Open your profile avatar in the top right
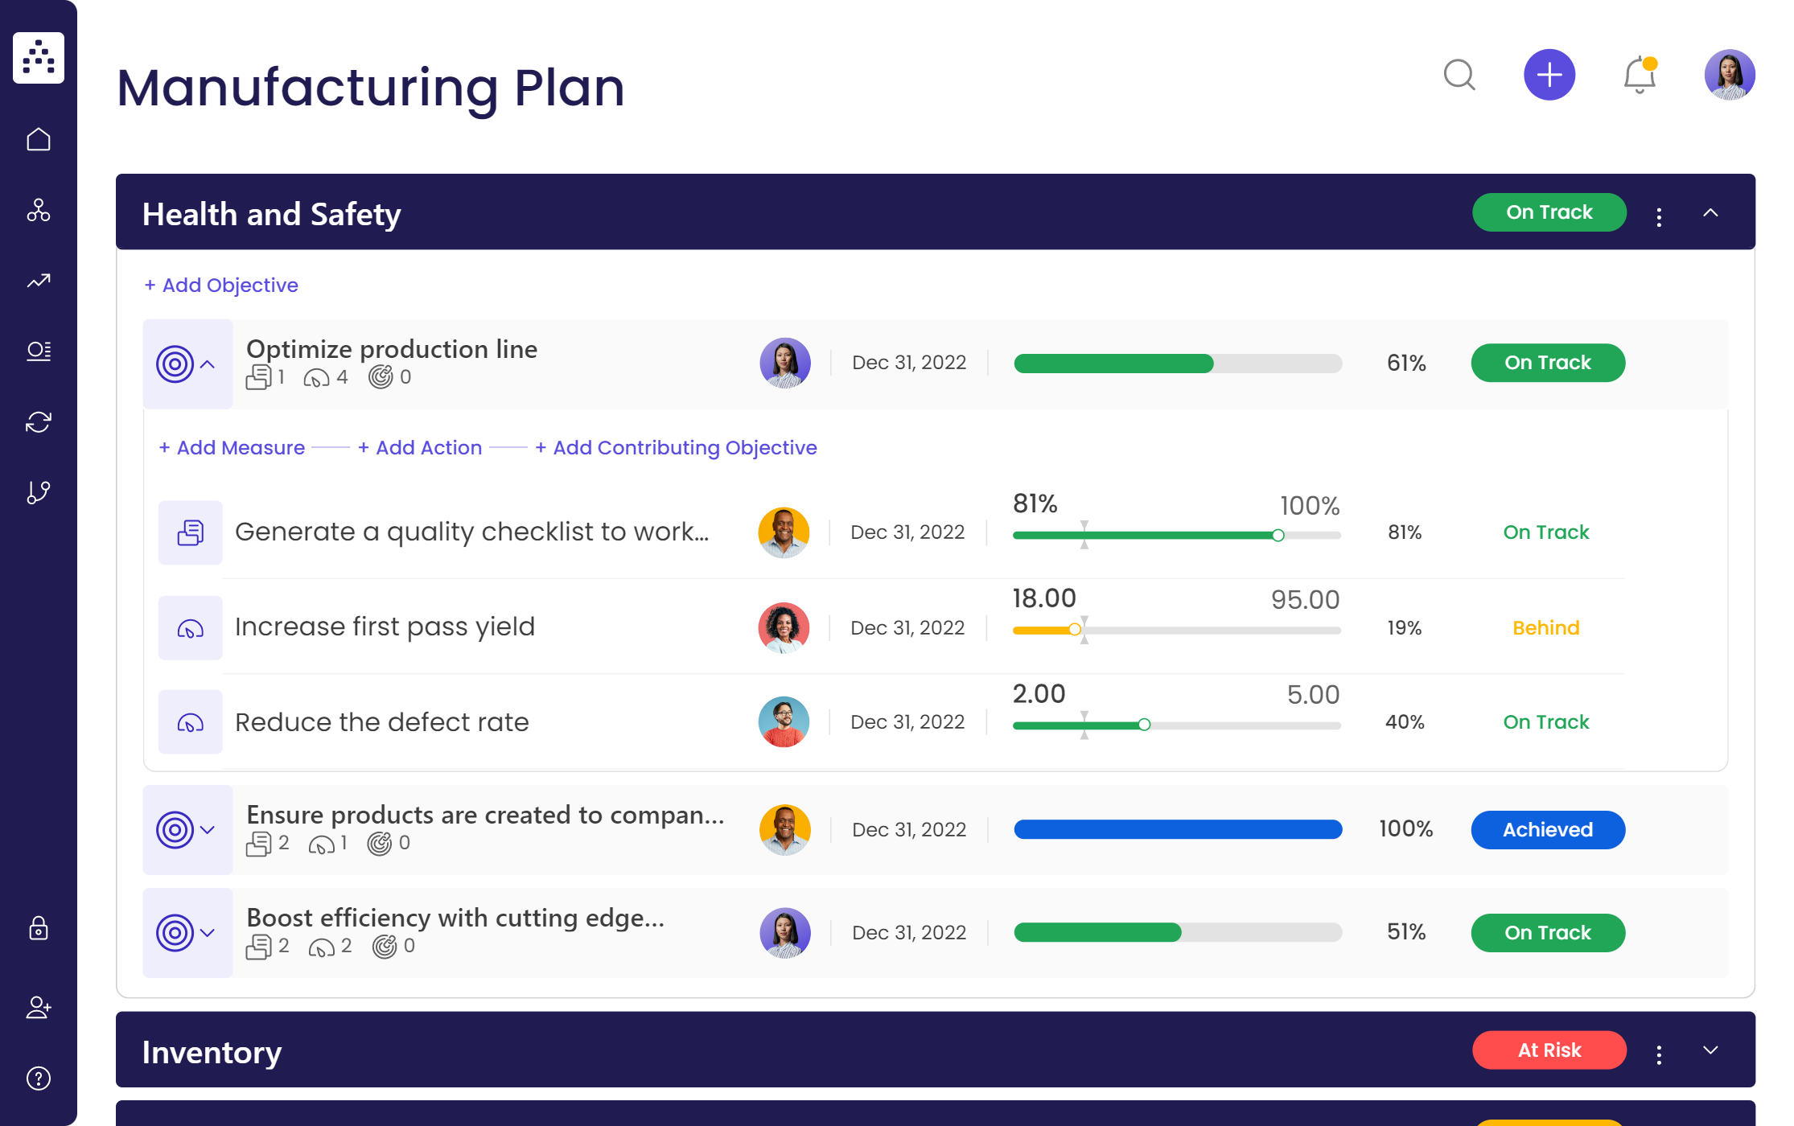1794x1126 pixels. [x=1729, y=75]
